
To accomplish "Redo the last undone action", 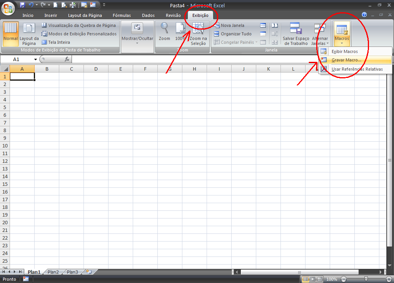I will coord(43,5).
